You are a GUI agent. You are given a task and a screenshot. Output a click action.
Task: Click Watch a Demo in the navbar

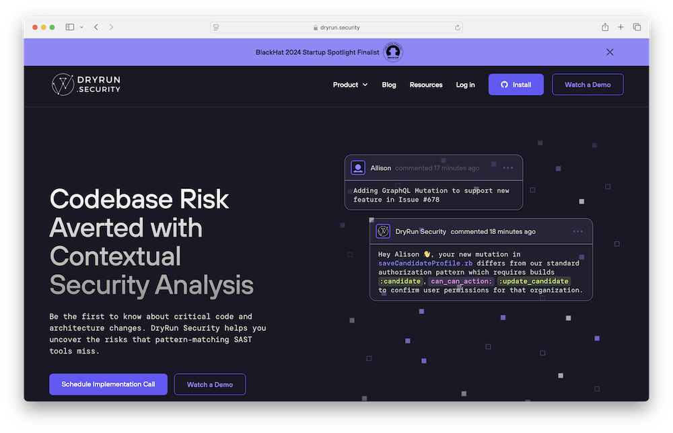588,85
